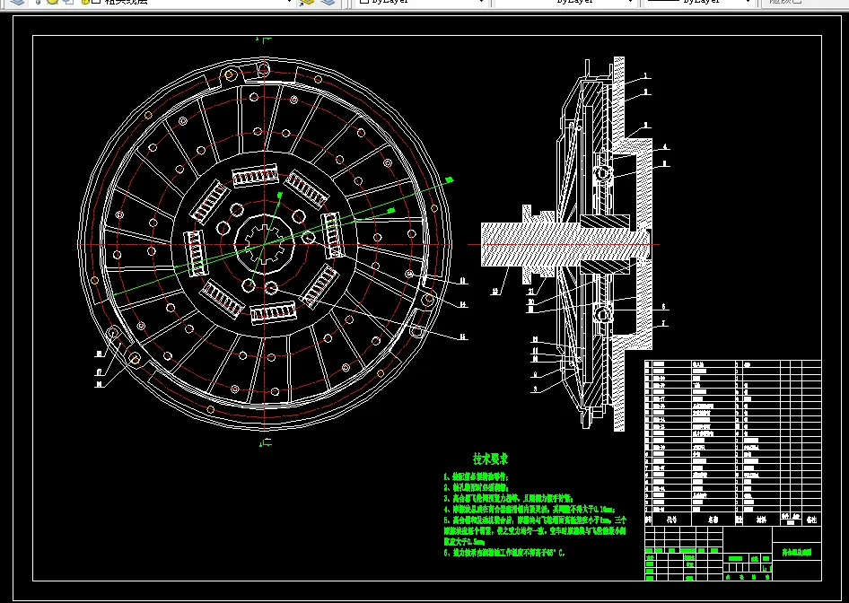Click part balloon number 14 beside front view
This screenshot has height=603, width=849.
[x=463, y=305]
